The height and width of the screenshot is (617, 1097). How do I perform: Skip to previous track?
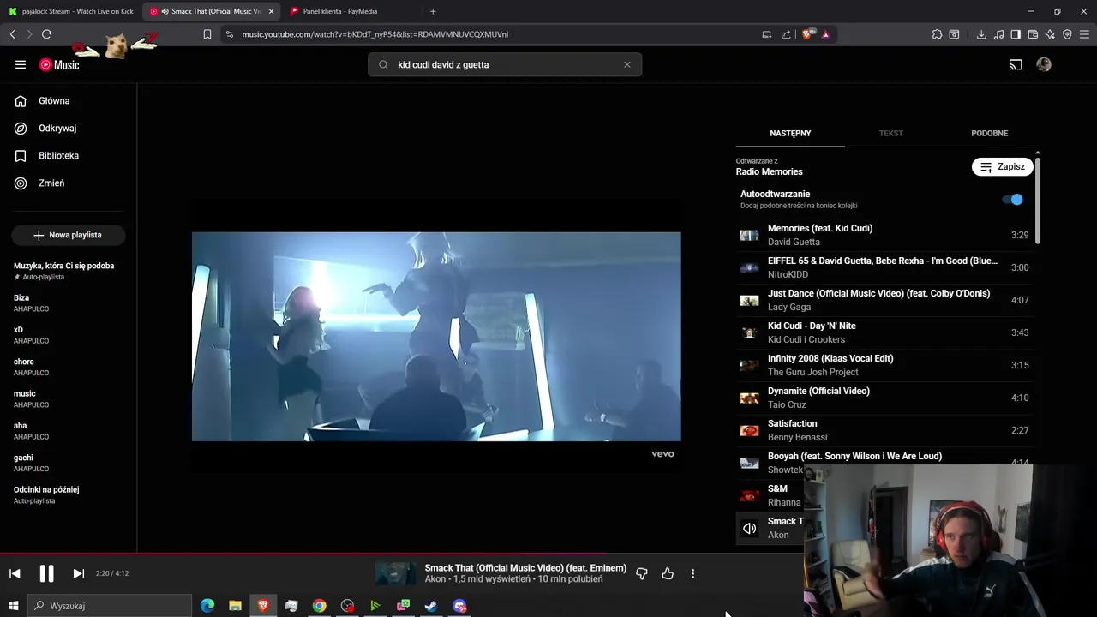15,573
